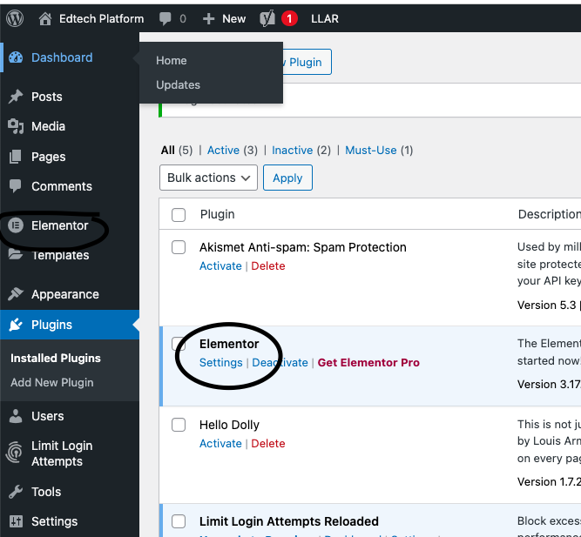Open the Bulk actions dropdown
The image size is (581, 537).
pyautogui.click(x=208, y=178)
